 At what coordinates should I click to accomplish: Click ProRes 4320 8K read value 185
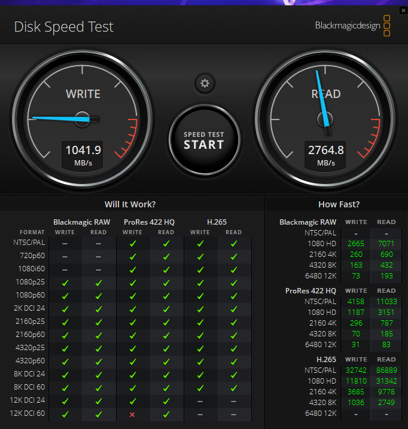386,334
